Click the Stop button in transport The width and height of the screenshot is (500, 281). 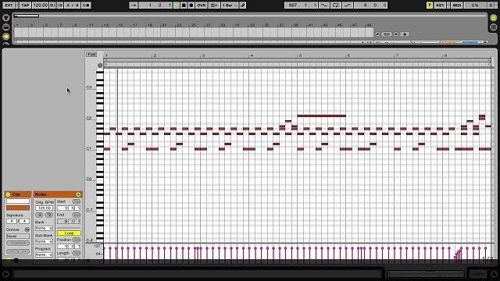tap(184, 5)
